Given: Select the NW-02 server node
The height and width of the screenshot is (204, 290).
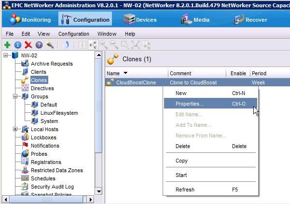Looking at the screenshot, I should (x=29, y=55).
